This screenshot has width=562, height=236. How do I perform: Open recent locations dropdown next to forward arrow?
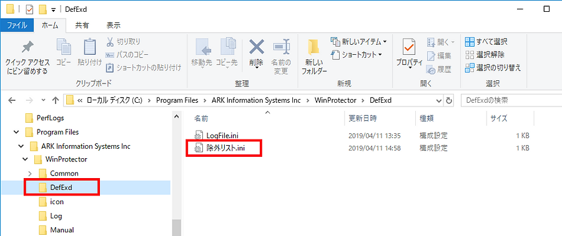pyautogui.click(x=44, y=101)
